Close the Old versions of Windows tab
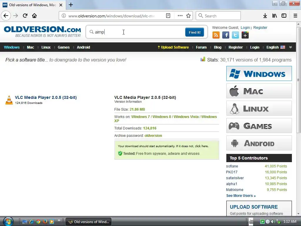Viewport: 301px width, 226px height. point(61,5)
